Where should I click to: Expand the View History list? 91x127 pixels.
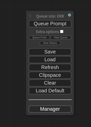(50, 43)
